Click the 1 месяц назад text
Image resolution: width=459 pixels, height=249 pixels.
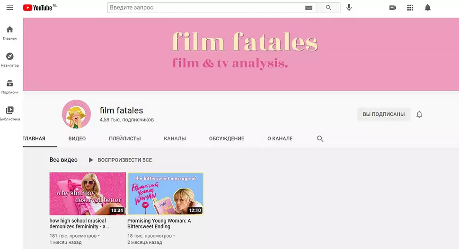point(66,242)
